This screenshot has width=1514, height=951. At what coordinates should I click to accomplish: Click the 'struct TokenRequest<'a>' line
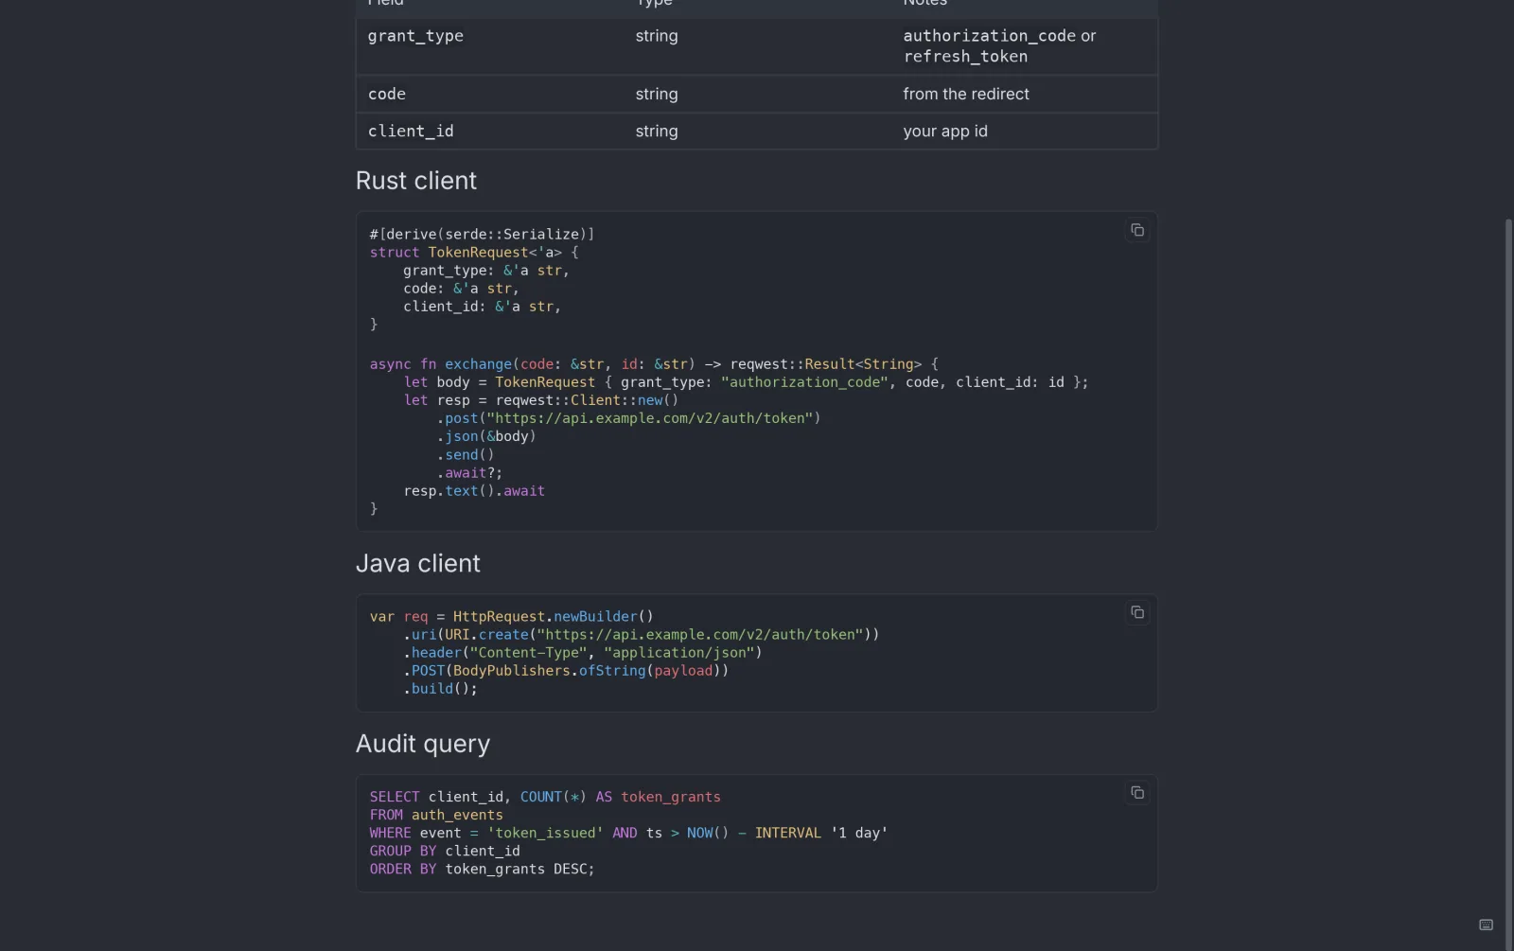[x=474, y=253]
